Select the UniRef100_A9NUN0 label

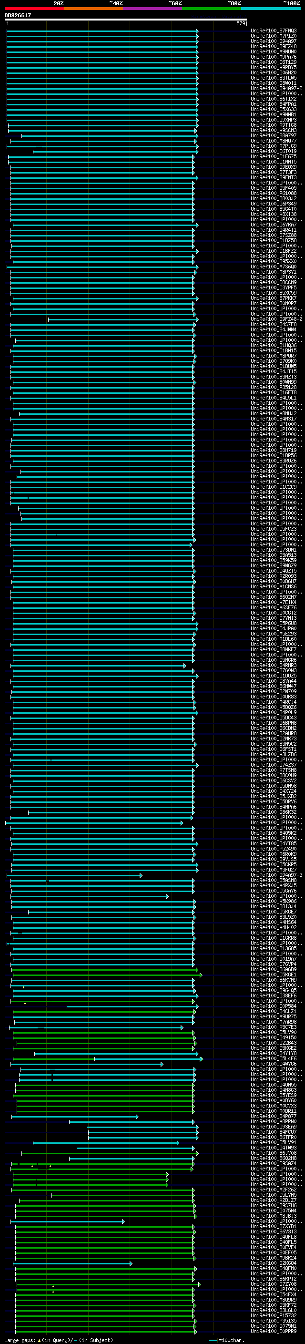[x=273, y=51]
